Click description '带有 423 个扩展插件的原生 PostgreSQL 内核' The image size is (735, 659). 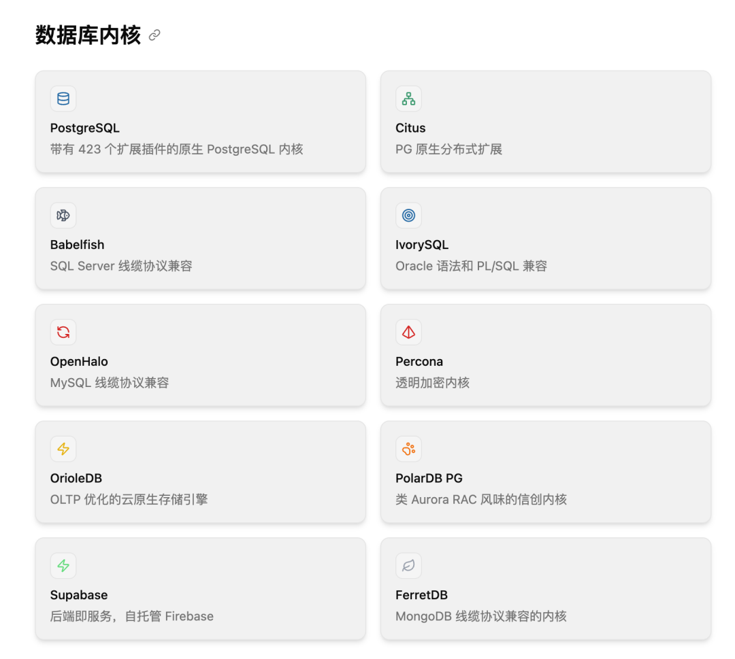point(177,149)
